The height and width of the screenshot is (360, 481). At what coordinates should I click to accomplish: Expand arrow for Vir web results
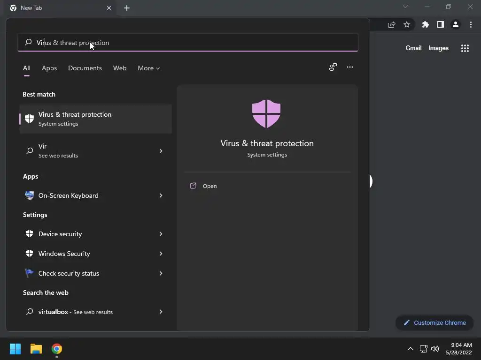tap(161, 150)
